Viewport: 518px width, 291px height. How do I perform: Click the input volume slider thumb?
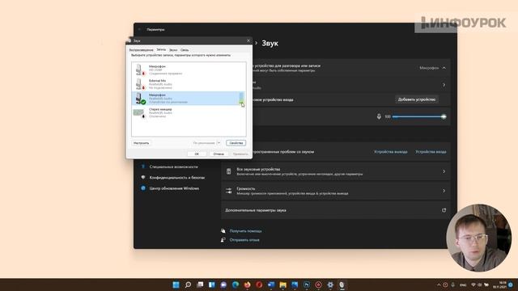click(x=444, y=116)
